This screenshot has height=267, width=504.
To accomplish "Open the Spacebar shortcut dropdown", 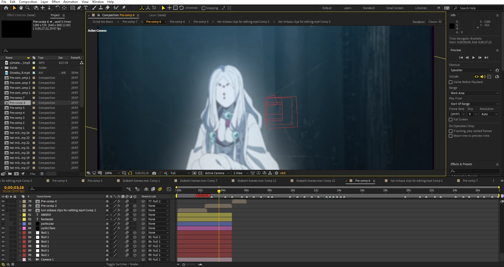I will tap(471, 70).
